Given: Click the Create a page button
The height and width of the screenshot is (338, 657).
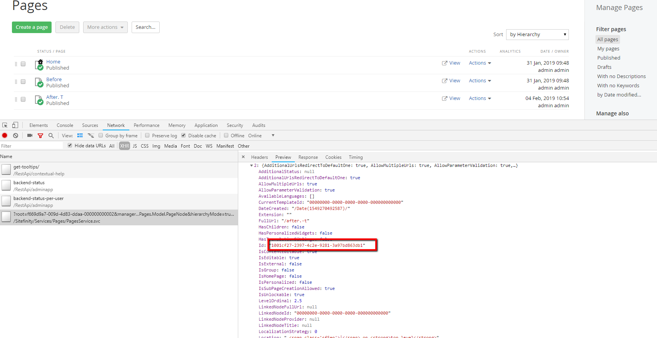Looking at the screenshot, I should click(32, 27).
